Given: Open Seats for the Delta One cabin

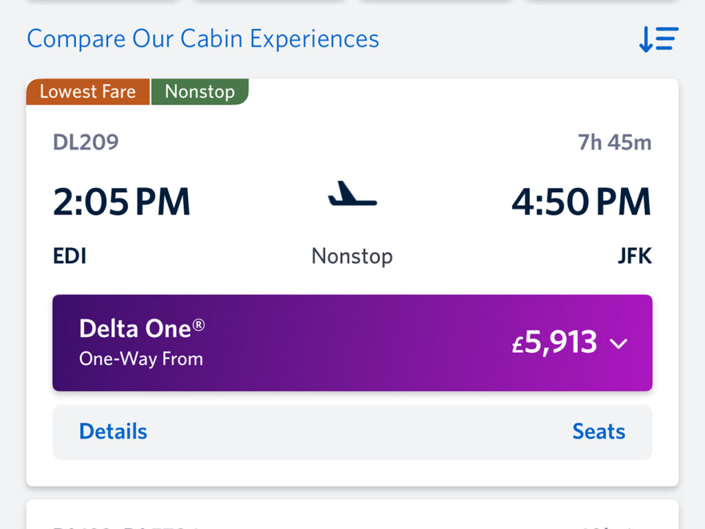Looking at the screenshot, I should pos(598,431).
